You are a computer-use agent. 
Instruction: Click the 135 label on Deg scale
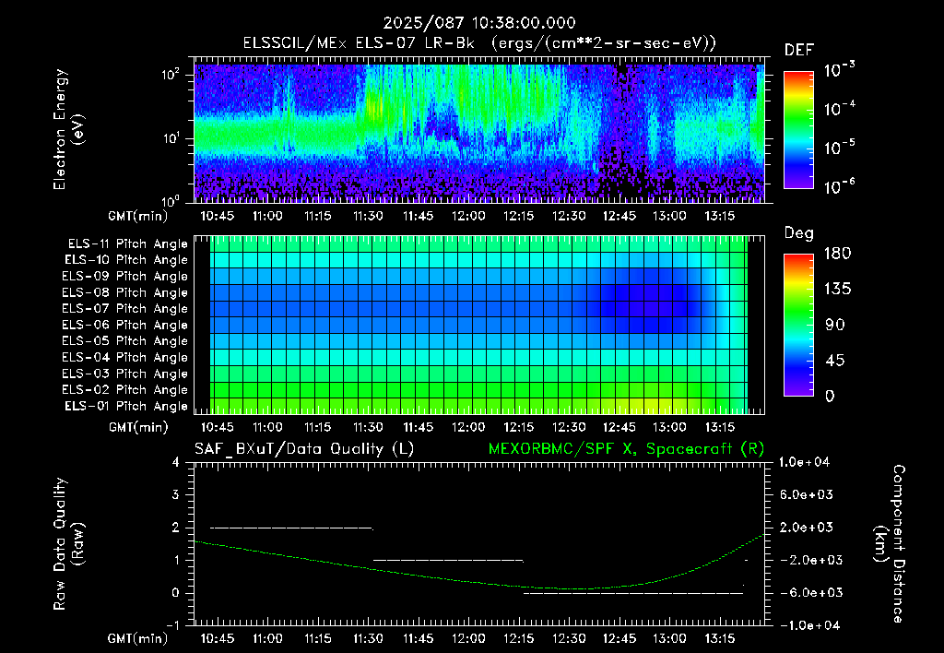pos(837,290)
